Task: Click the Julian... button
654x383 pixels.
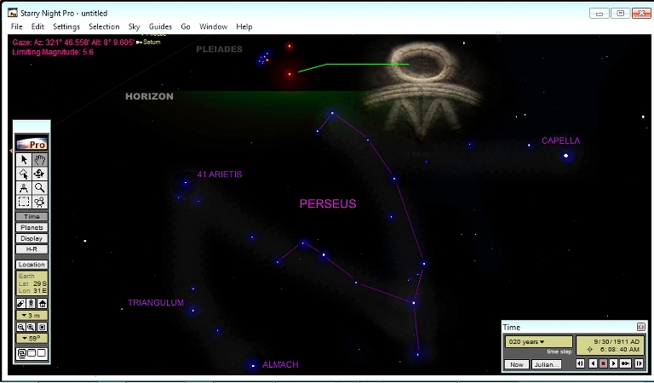Action: 547,364
